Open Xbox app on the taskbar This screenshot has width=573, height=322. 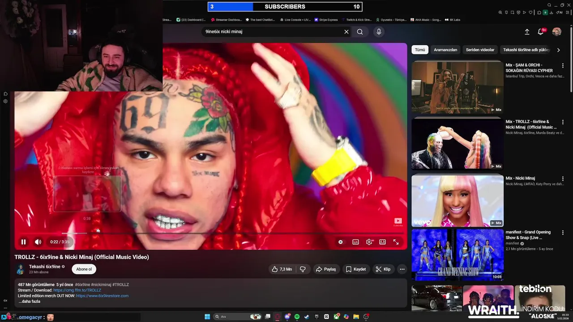click(336, 317)
